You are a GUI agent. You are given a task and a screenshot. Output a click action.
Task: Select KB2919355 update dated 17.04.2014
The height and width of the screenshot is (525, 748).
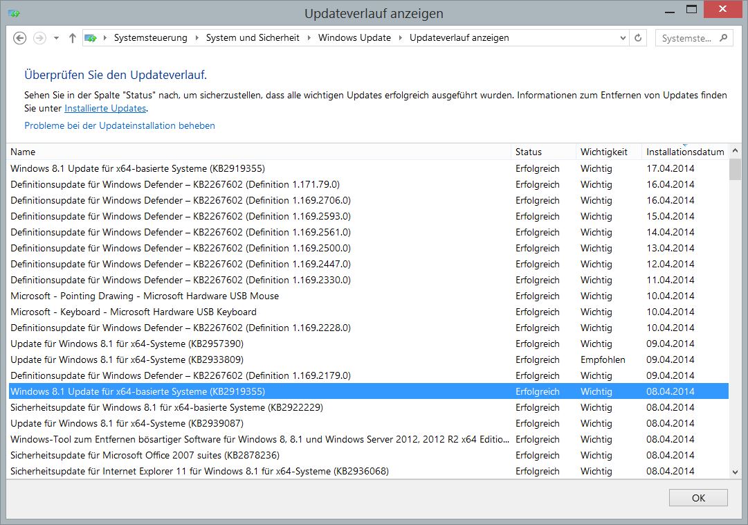(369, 168)
